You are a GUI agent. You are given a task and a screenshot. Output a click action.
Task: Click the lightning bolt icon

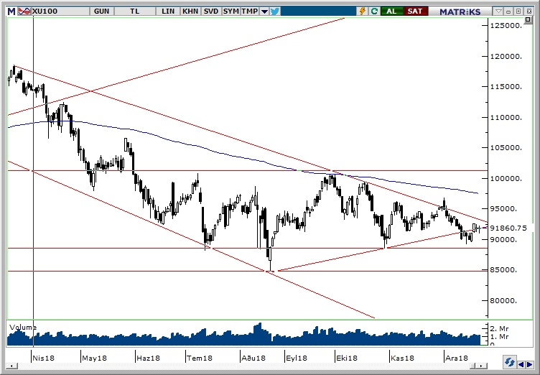point(363,11)
